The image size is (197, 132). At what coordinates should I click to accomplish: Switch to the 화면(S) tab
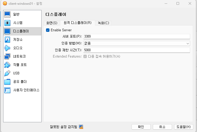(x=52, y=23)
